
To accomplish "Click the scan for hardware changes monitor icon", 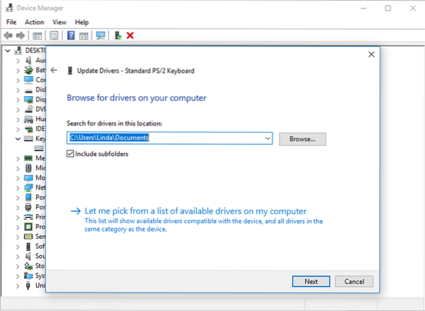I will tap(101, 36).
